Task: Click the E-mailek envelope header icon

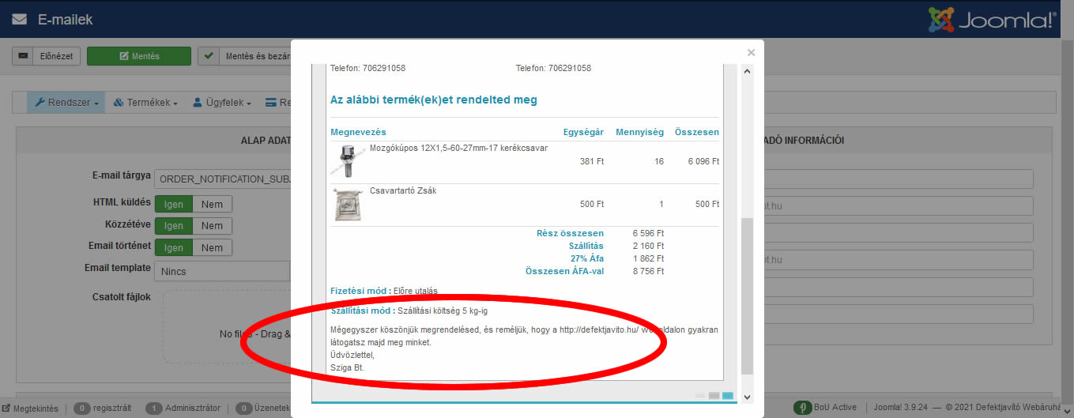Action: (19, 20)
